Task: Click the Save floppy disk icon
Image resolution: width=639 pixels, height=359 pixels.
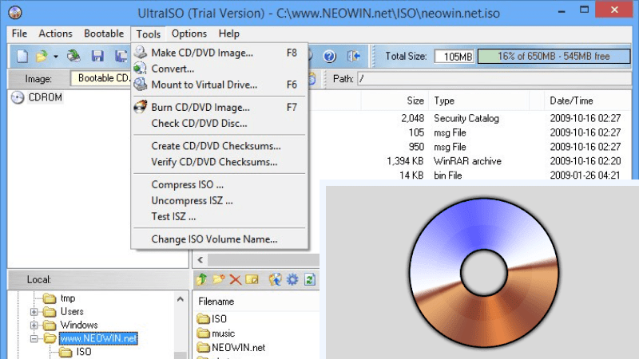Action: point(97,56)
